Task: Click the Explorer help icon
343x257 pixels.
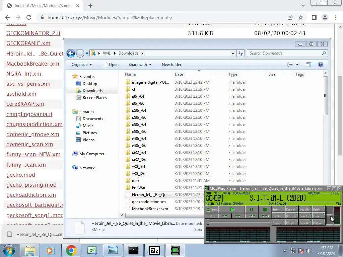Action: pos(321,65)
